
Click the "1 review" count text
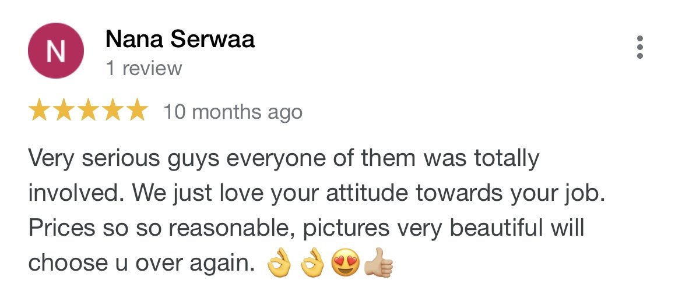[x=144, y=69]
